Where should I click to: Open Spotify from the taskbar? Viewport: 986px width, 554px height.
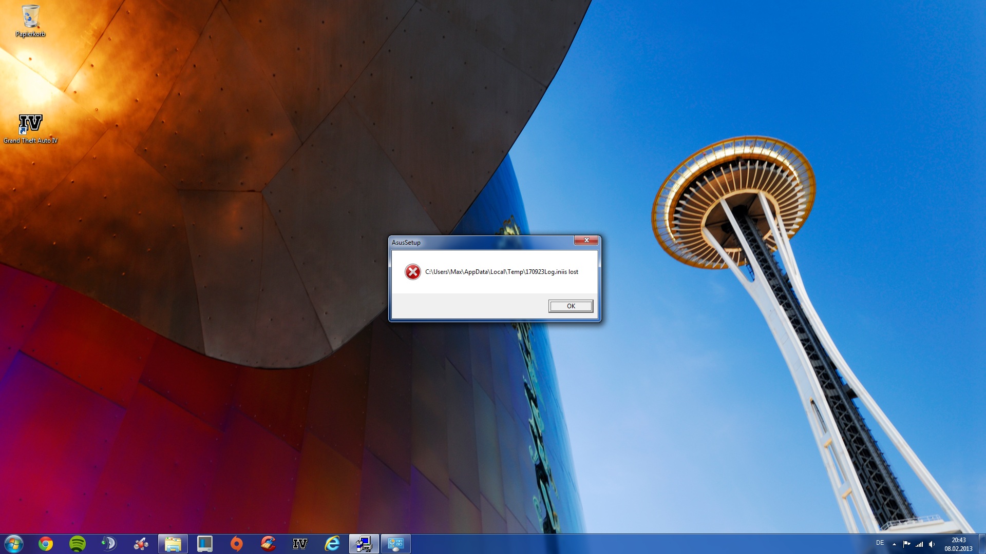[x=78, y=544]
